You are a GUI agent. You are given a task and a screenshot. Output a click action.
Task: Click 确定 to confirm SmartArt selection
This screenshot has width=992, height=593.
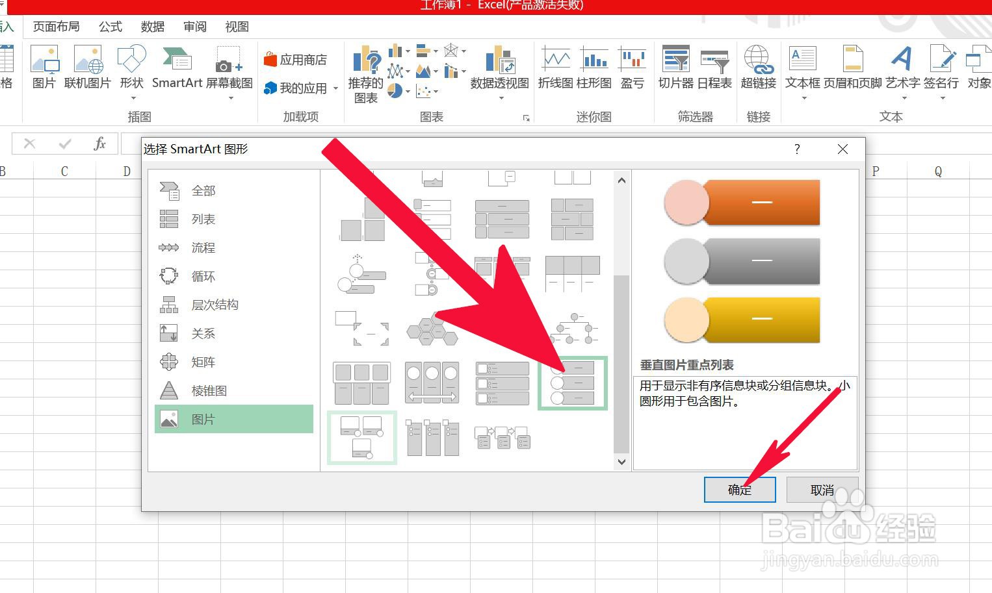(x=739, y=489)
